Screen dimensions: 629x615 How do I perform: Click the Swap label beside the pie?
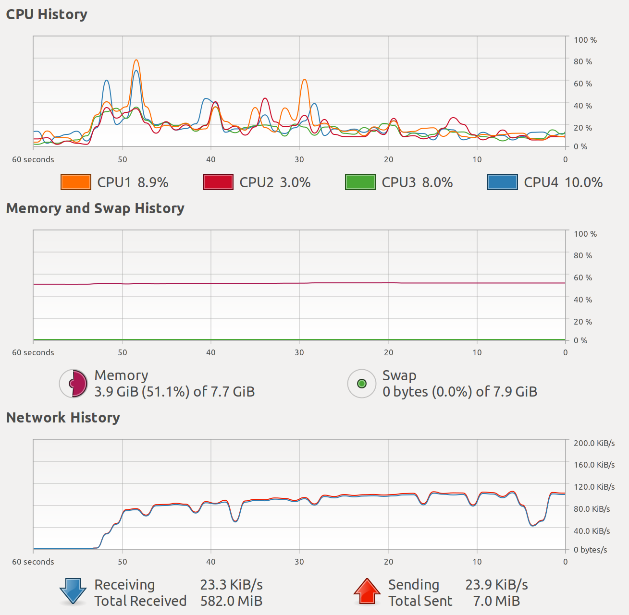click(399, 376)
